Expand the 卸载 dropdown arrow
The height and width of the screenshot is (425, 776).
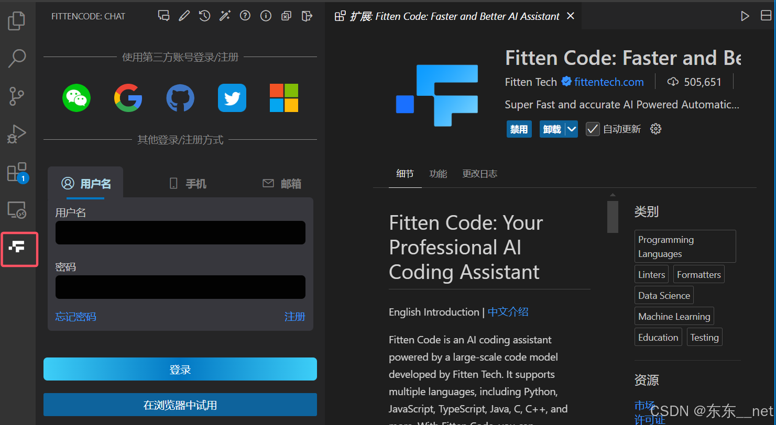pyautogui.click(x=572, y=129)
